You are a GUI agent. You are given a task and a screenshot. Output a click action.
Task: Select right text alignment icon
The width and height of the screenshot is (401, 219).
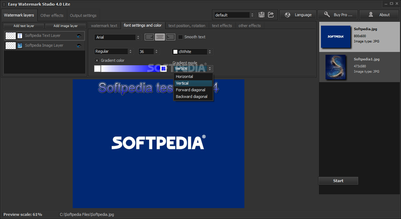pos(170,37)
